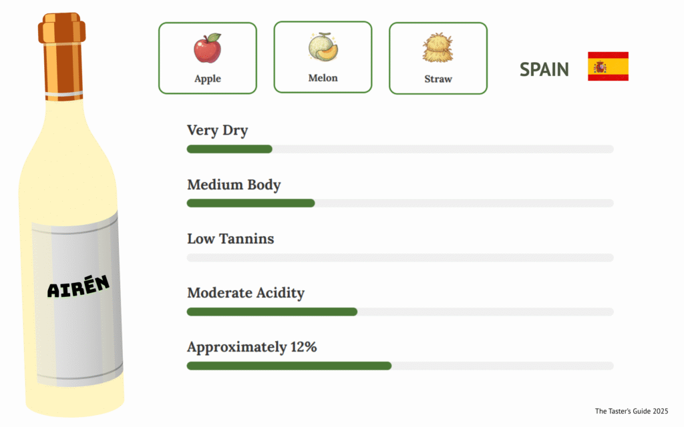Screen dimensions: 684x427
Task: Click the SPAIN country text
Action: click(544, 69)
